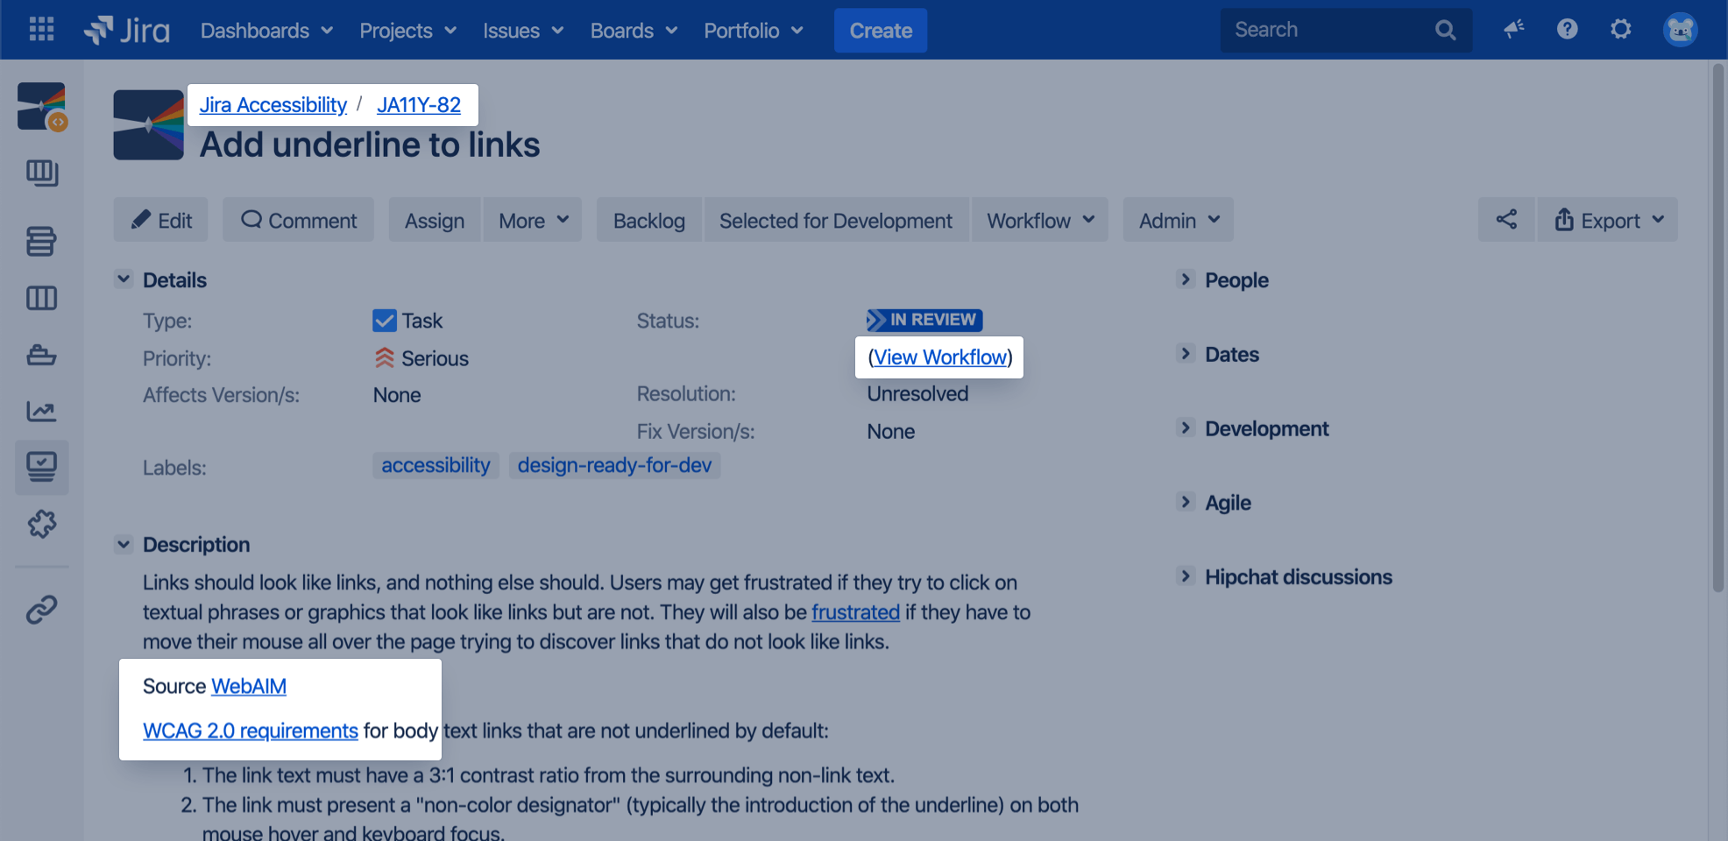This screenshot has width=1728, height=841.
Task: Open the More dropdown
Action: click(x=533, y=220)
